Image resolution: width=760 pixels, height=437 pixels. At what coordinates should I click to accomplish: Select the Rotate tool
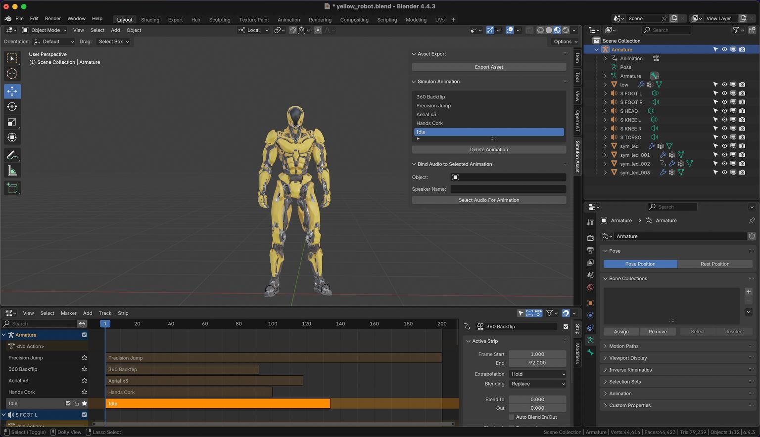pyautogui.click(x=12, y=107)
